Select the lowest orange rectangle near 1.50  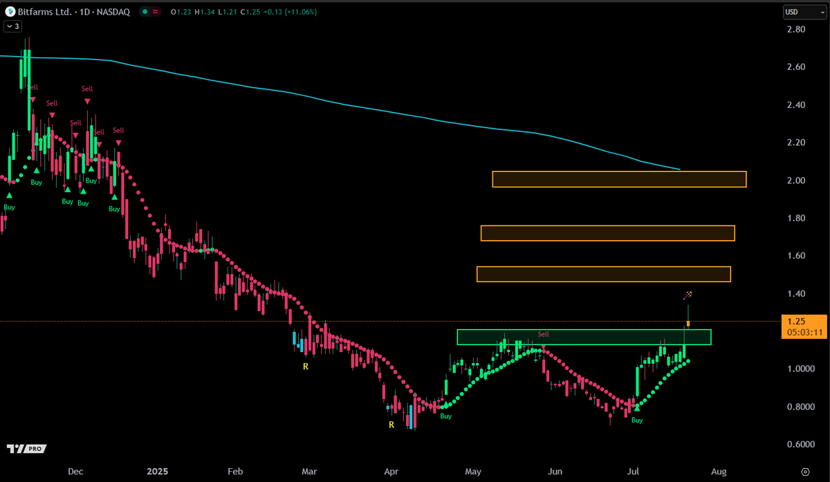603,274
